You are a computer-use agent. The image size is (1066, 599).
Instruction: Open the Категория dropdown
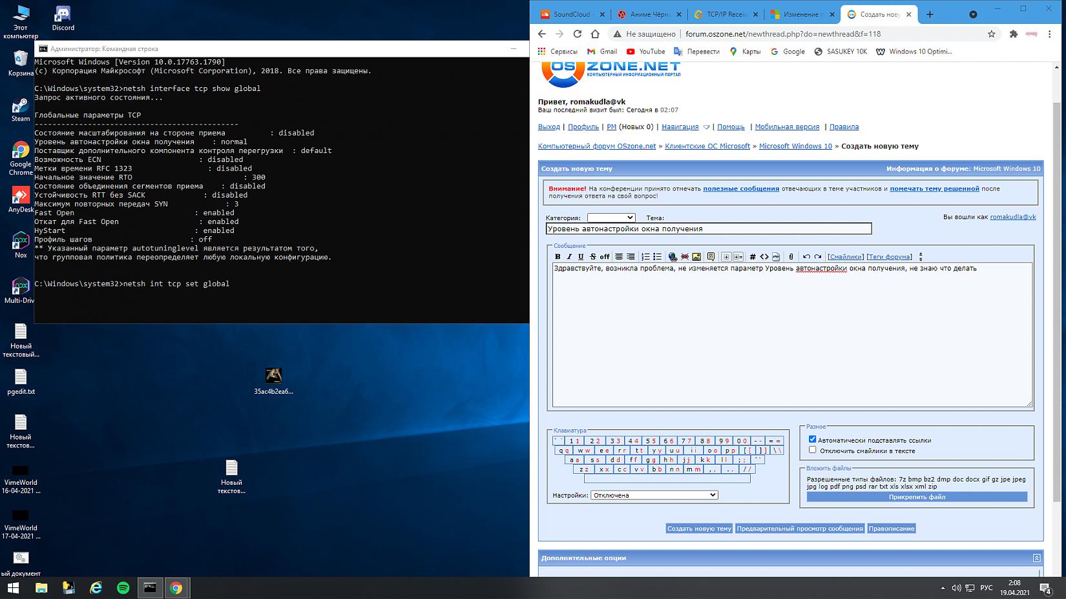point(611,218)
